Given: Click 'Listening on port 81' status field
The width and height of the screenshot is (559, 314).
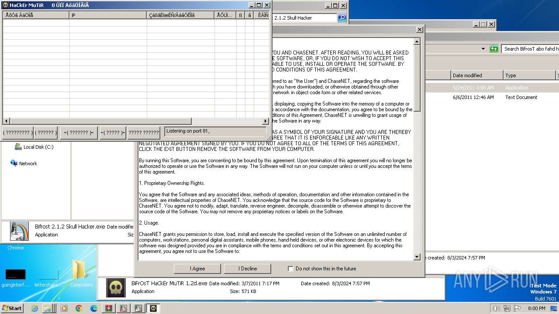Looking at the screenshot, I should tap(215, 131).
